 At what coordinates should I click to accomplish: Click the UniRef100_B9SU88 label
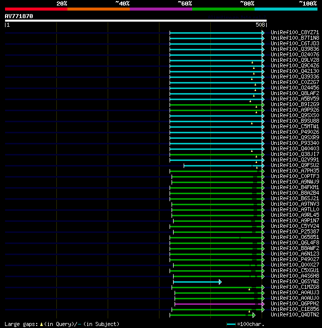295,121
